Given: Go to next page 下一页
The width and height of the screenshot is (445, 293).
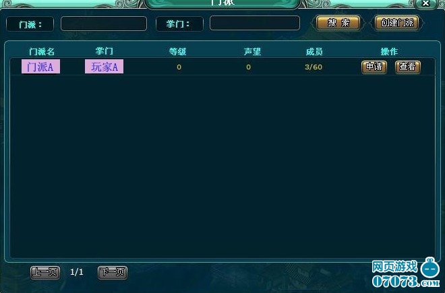Looking at the screenshot, I should pos(113,273).
